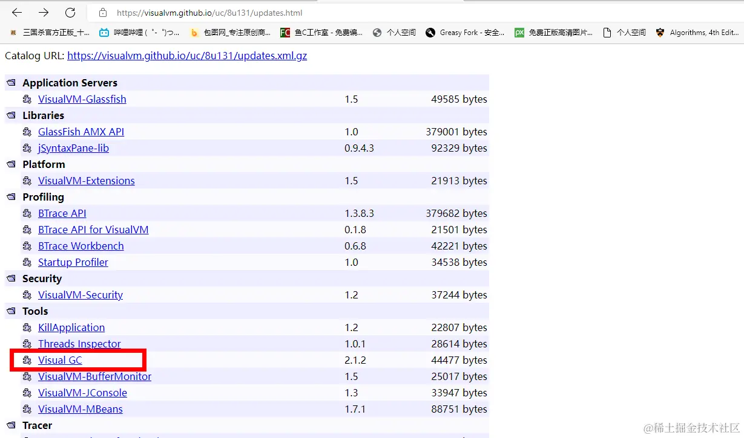Reload the updates.html page
744x438 pixels.
(70, 13)
